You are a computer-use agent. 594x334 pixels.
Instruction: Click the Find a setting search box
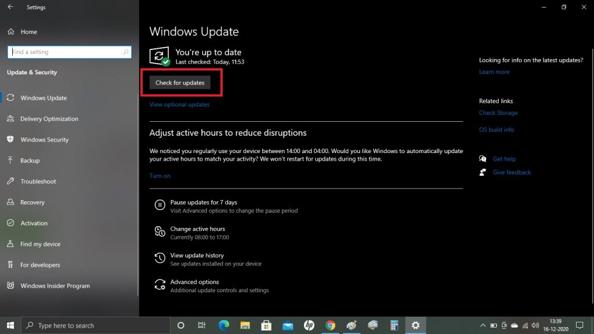70,52
